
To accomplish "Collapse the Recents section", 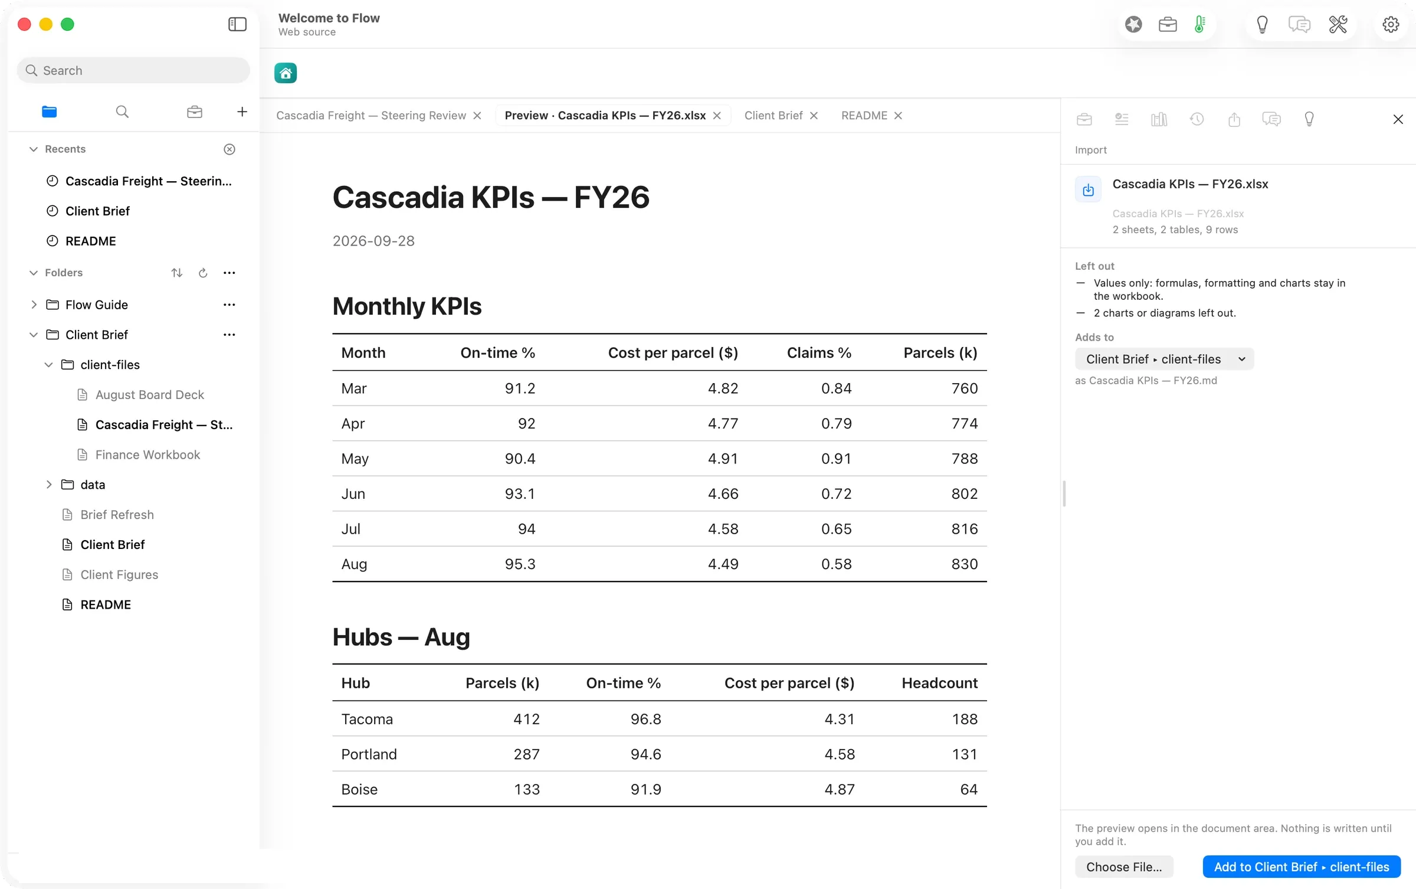I will 34,149.
